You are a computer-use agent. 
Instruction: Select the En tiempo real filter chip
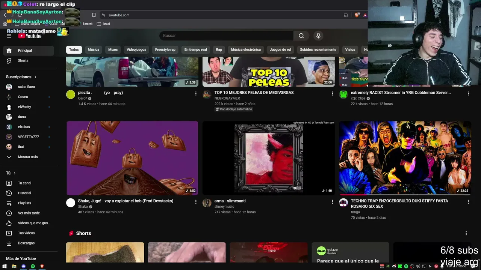click(195, 49)
